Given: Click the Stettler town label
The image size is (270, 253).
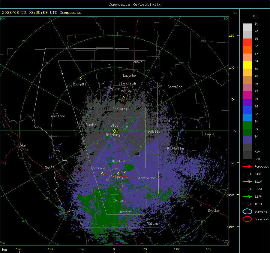Looking at the screenshot, I should (175, 87).
